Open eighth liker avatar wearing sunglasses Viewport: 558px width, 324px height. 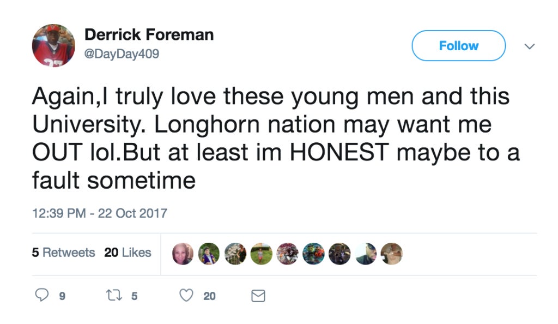366,254
